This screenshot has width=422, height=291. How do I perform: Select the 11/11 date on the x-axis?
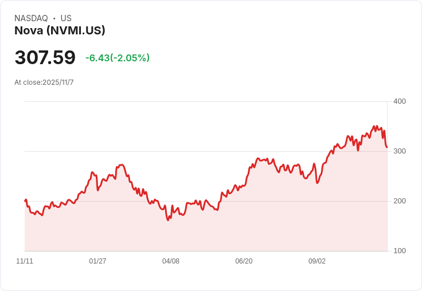(25, 261)
